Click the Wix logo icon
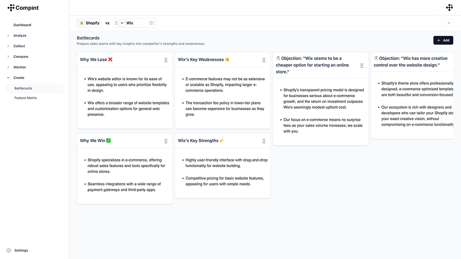 [x=122, y=23]
